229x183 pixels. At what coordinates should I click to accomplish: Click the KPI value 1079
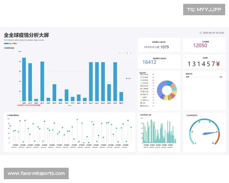click(164, 47)
